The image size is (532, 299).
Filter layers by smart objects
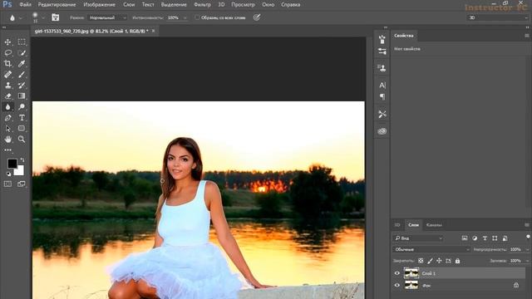[505, 238]
